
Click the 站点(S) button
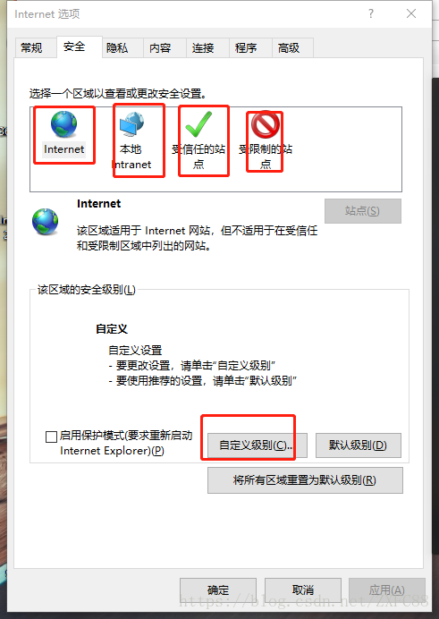[363, 211]
